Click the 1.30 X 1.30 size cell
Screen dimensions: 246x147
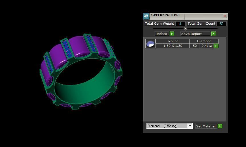point(173,46)
